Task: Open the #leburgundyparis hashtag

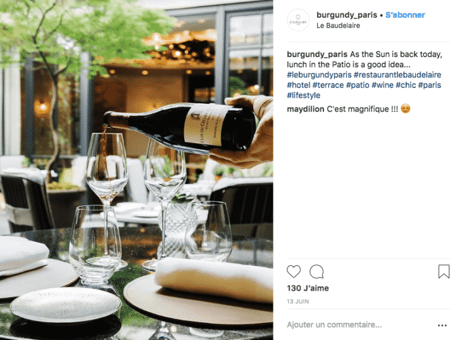Action: (319, 75)
